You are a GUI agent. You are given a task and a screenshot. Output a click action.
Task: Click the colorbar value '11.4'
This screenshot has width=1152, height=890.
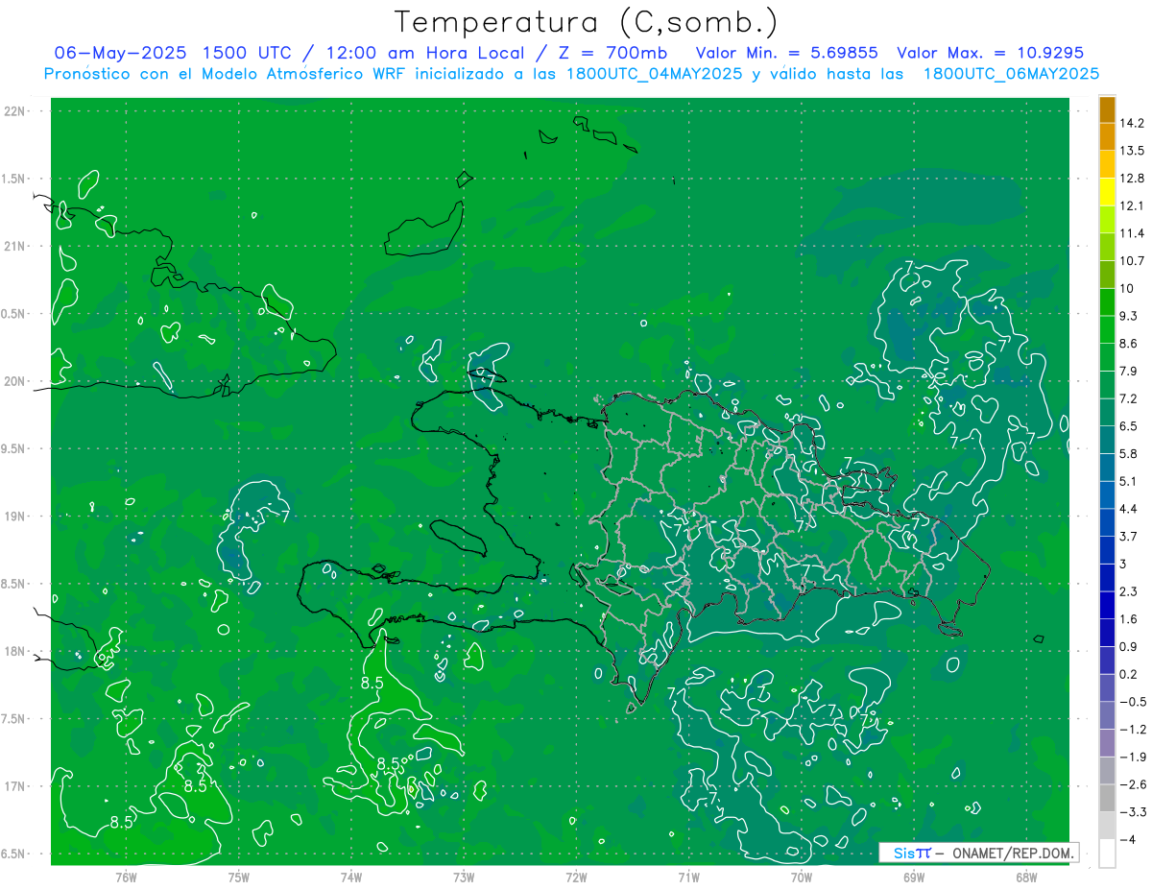click(1132, 233)
